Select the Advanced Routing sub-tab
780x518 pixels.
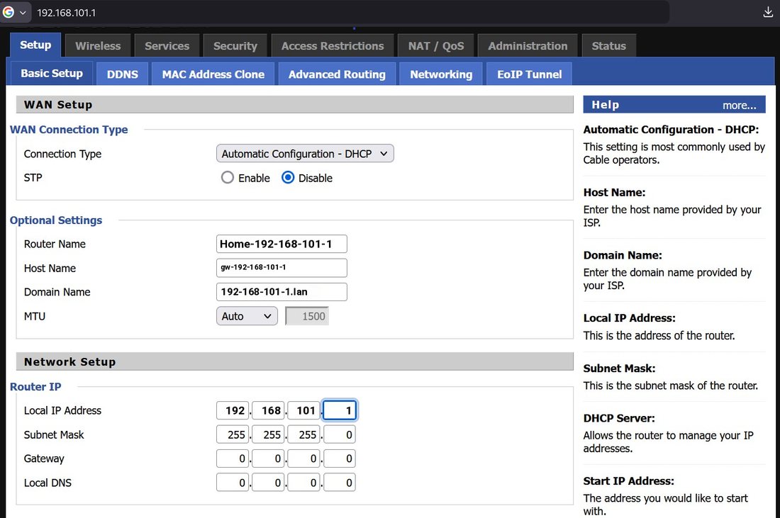[337, 74]
